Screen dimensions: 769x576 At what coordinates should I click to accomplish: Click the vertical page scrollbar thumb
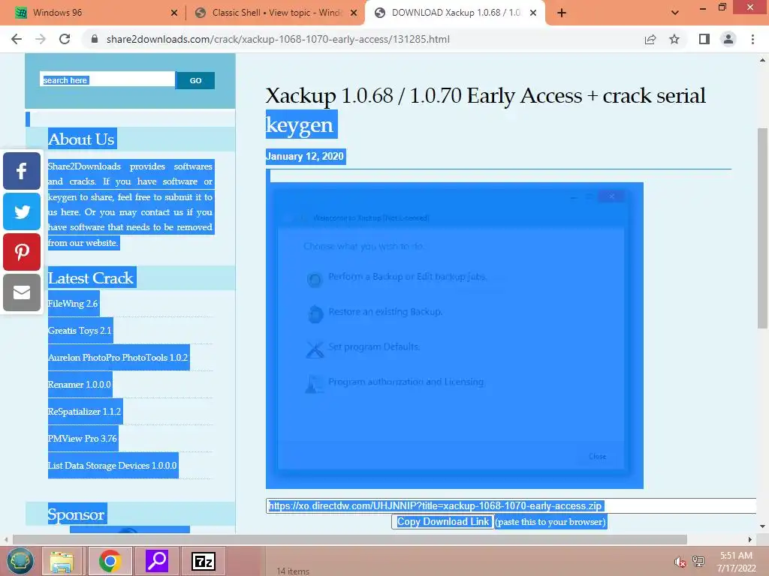(x=762, y=228)
